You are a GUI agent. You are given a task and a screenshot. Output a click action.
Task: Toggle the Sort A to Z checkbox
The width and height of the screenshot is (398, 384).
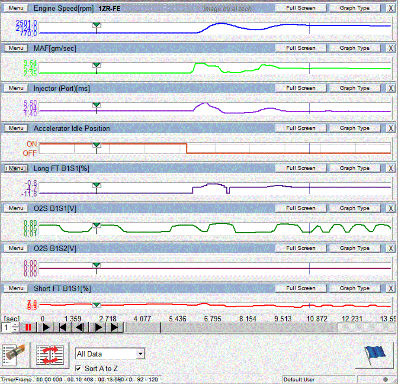click(x=78, y=368)
